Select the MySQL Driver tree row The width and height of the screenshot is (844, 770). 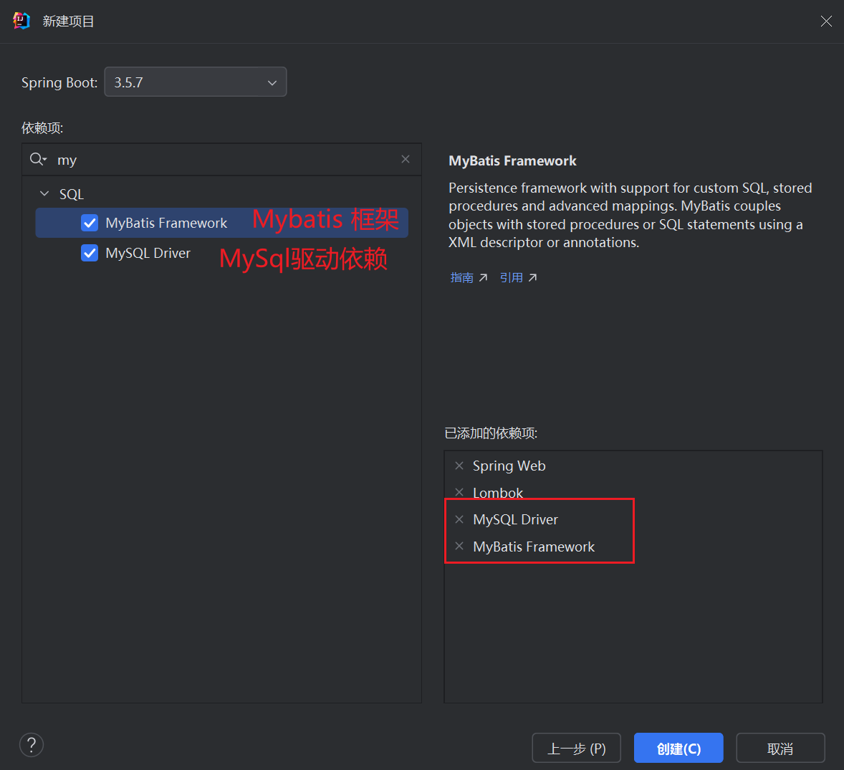coord(222,253)
